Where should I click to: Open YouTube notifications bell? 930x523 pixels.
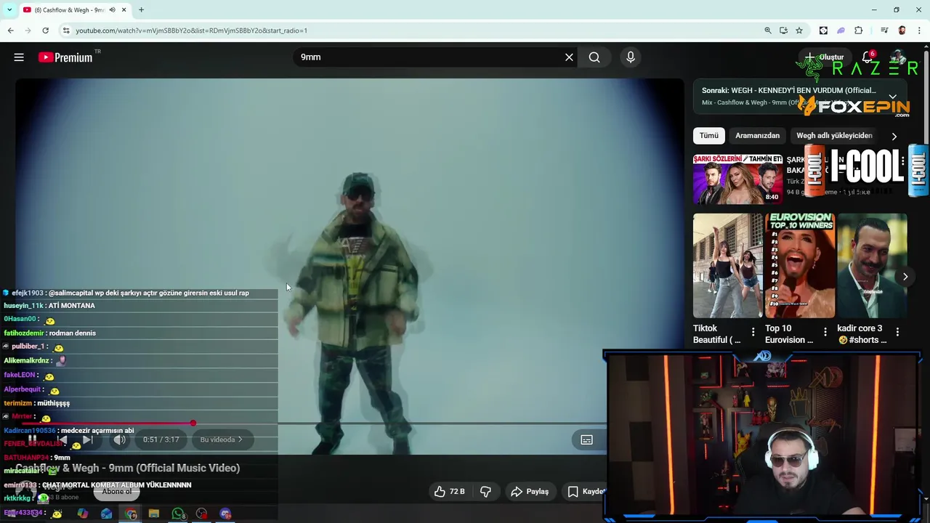(868, 57)
